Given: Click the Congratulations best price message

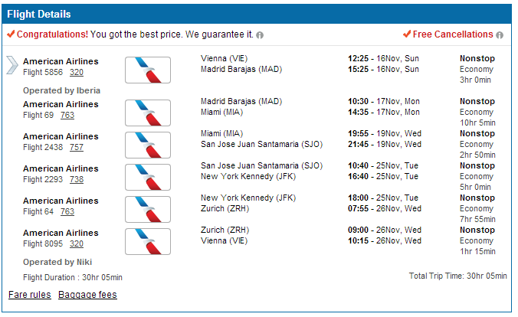Looking at the screenshot, I should 135,34.
